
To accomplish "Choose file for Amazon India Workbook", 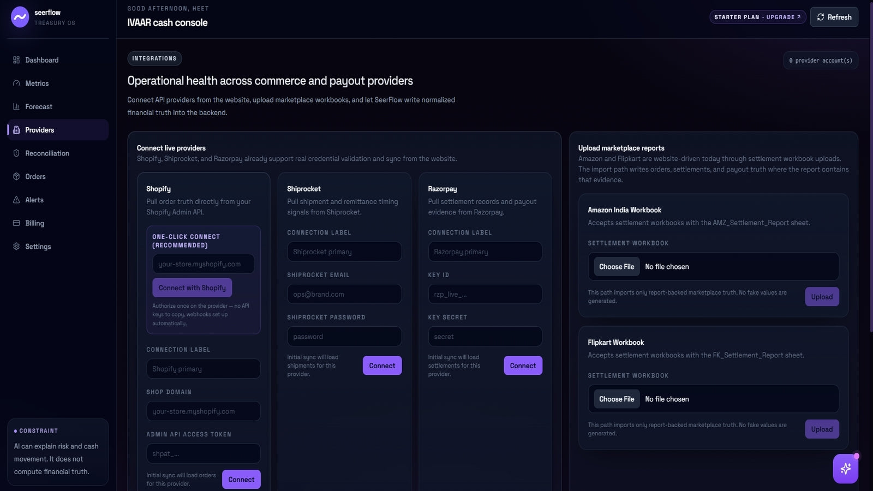I will tap(617, 267).
